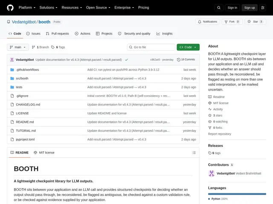Open the booth repository name link
Viewport: 273px width, 204px height.
tap(44, 22)
